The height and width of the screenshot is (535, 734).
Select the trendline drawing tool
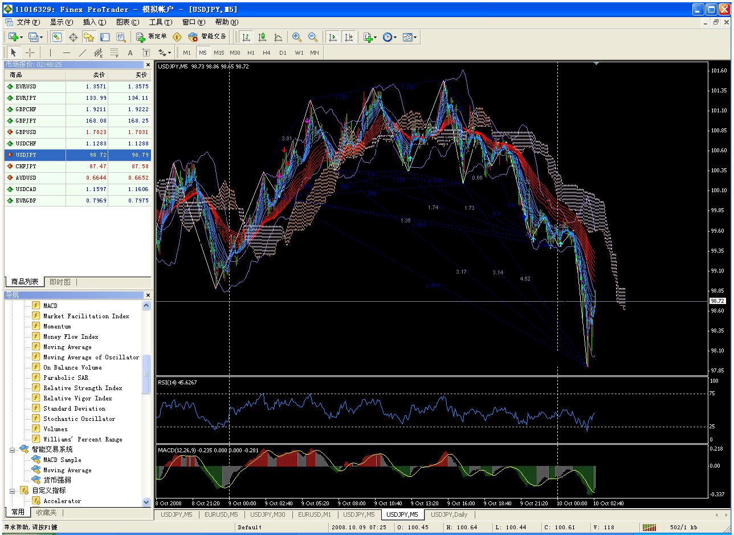coord(82,52)
